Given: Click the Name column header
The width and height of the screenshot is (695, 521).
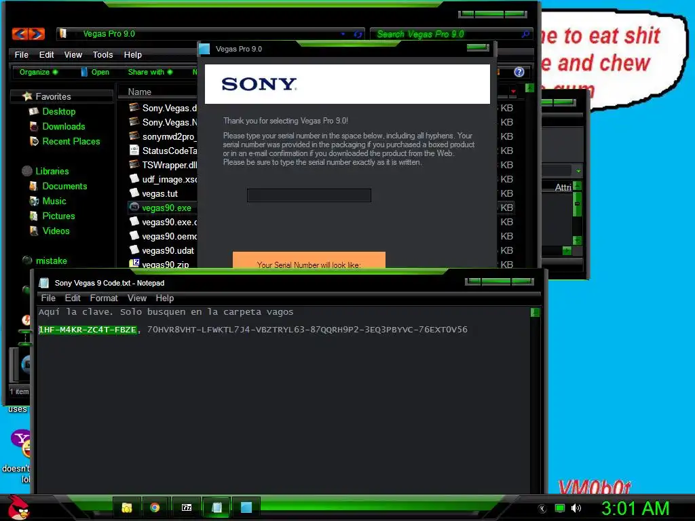Looking at the screenshot, I should 140,92.
